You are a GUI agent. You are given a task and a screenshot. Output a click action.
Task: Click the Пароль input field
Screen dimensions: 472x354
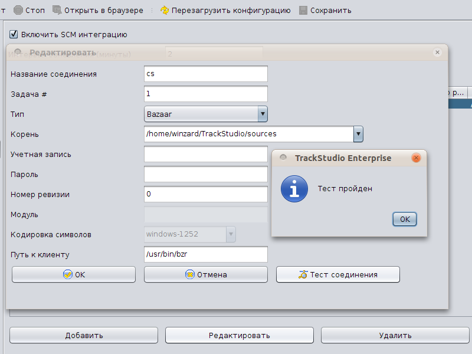coord(206,174)
